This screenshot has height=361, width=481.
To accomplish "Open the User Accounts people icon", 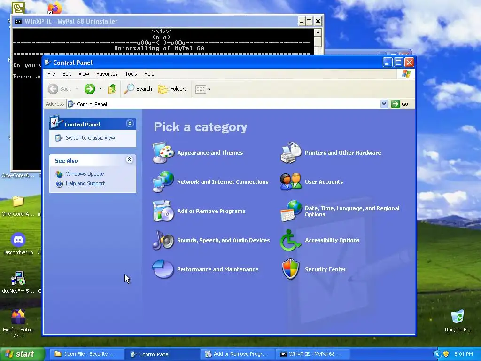I will 291,182.
